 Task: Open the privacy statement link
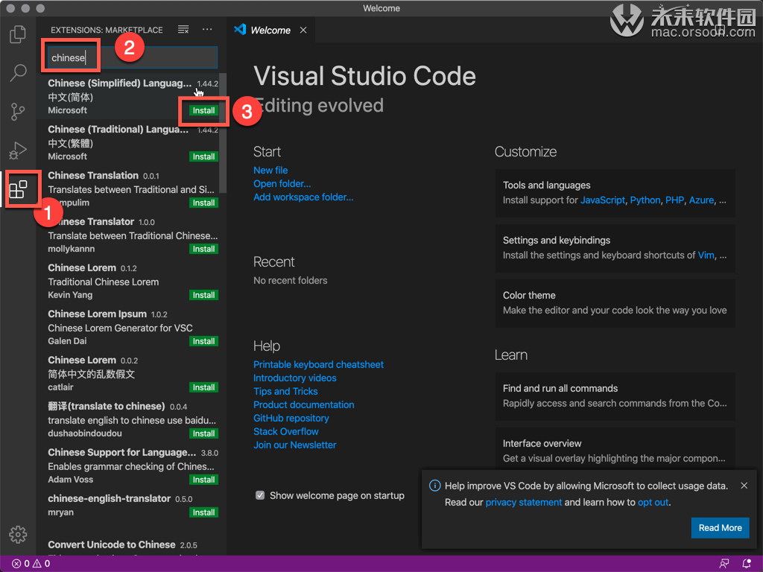point(524,503)
